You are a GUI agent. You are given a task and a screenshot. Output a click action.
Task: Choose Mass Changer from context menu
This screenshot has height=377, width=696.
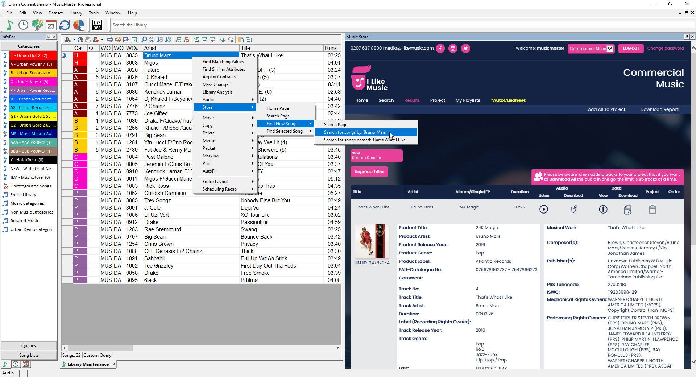click(216, 84)
